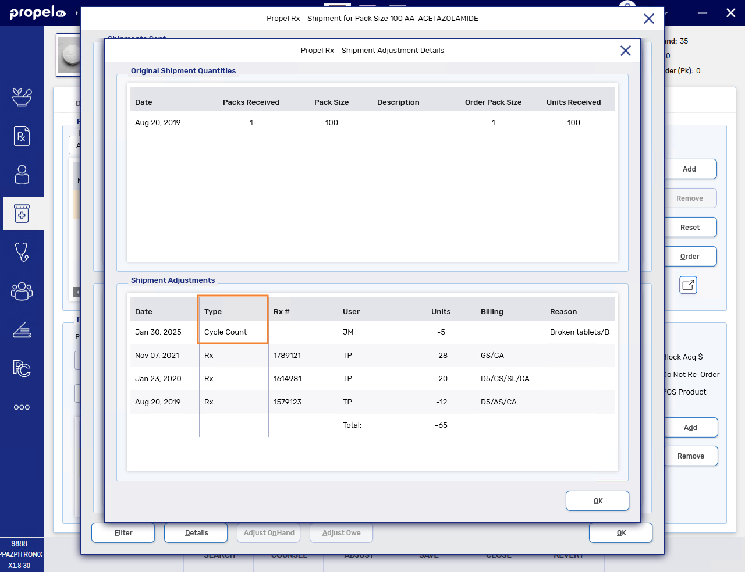Click the Adjust Owe button

pyautogui.click(x=342, y=532)
